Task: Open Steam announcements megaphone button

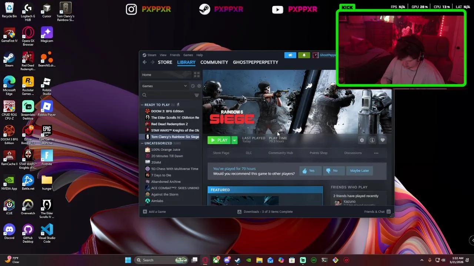Action: click(x=290, y=55)
